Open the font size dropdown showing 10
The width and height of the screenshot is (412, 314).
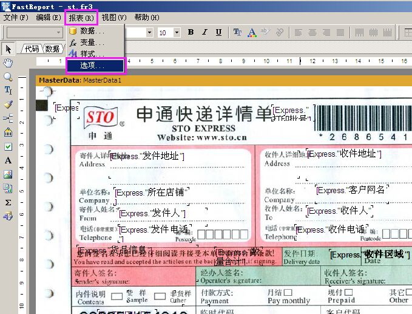pos(177,32)
